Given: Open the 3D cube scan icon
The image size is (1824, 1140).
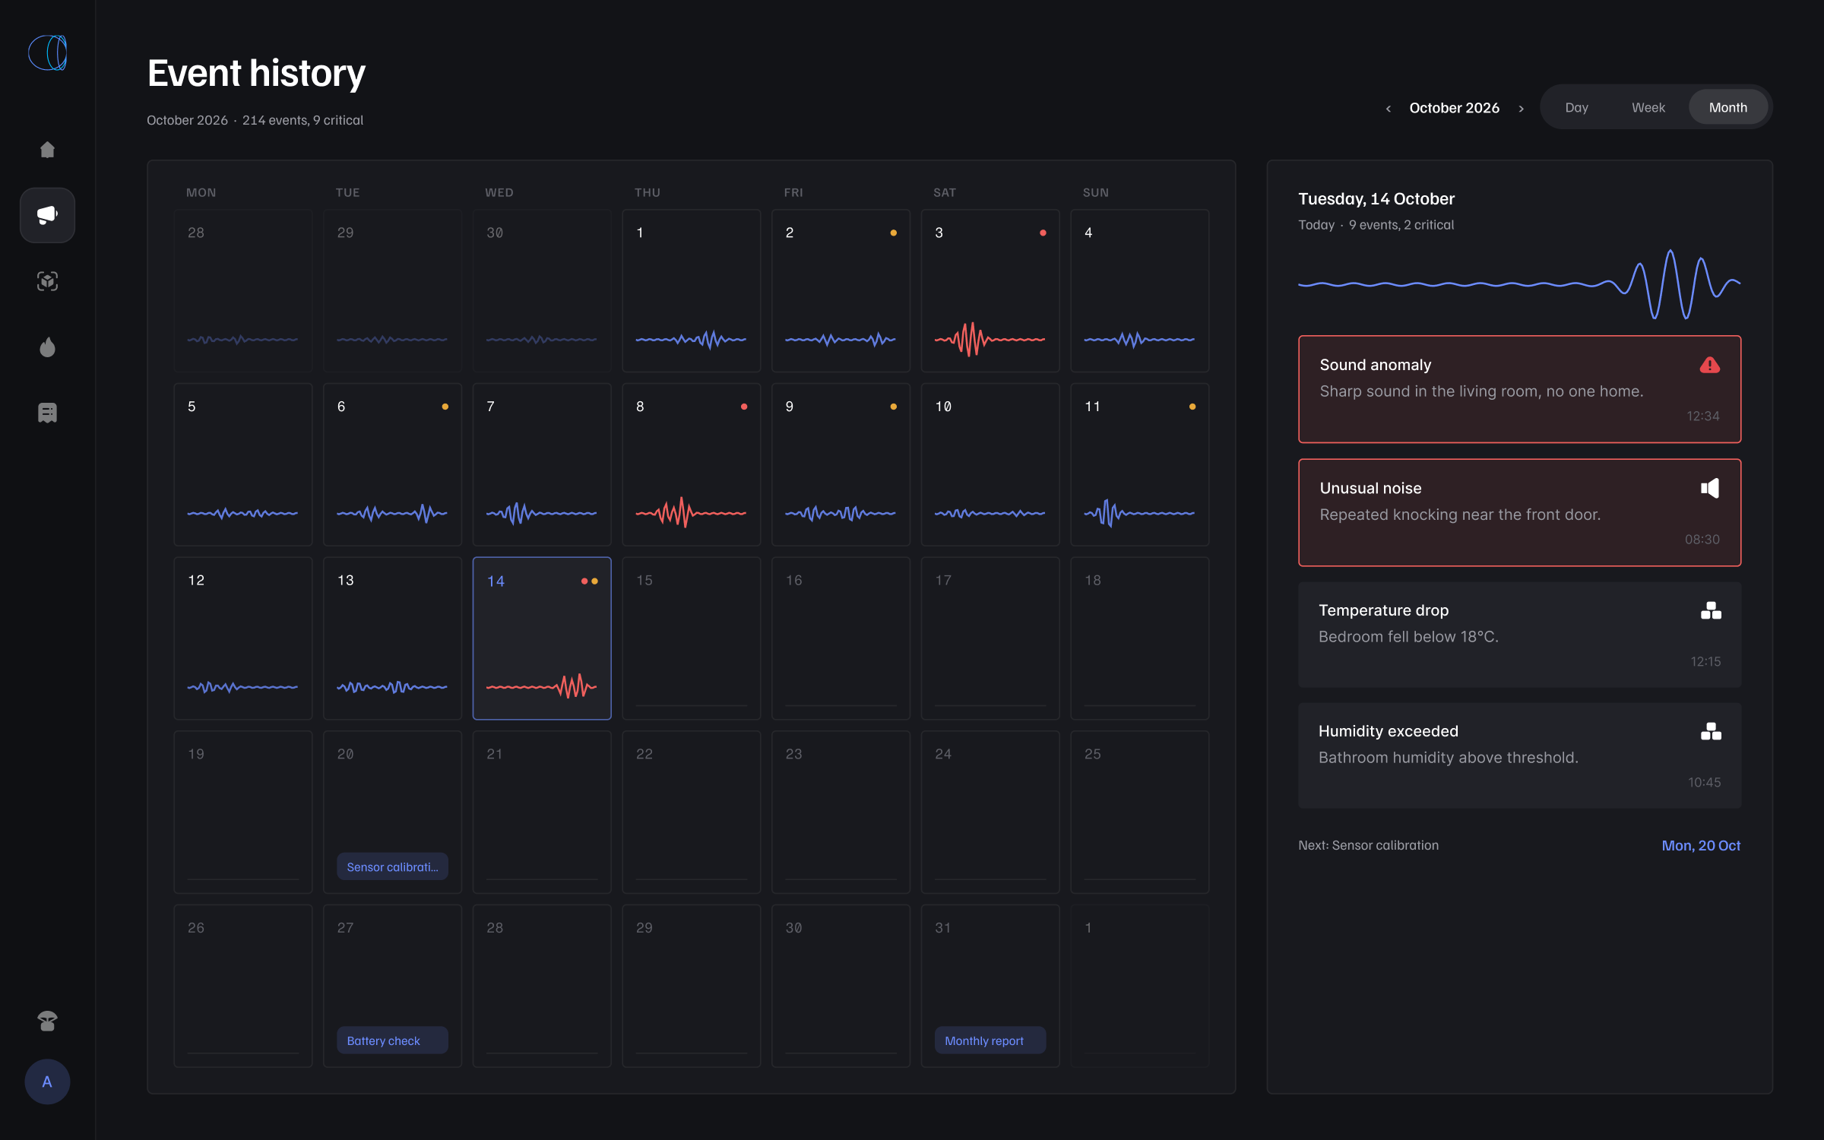Looking at the screenshot, I should pos(47,281).
